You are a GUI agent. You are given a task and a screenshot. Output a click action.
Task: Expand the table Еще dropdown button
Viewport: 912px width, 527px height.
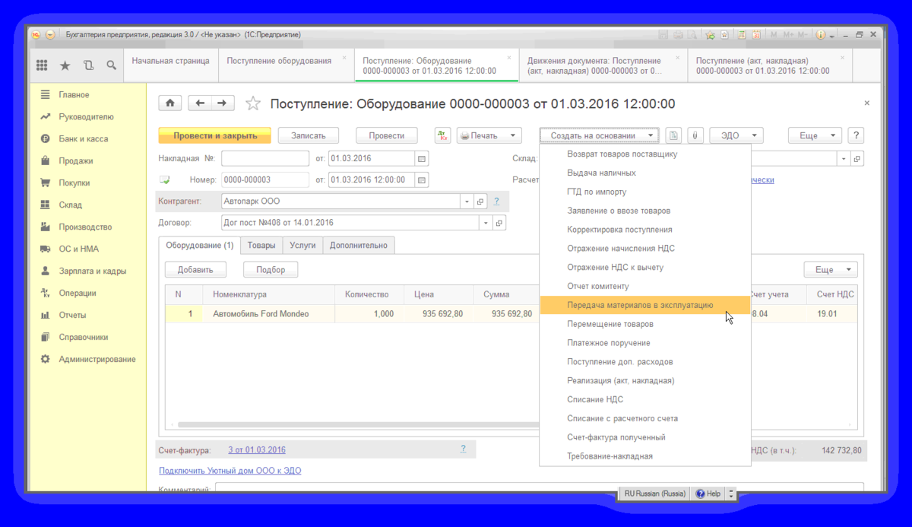(x=831, y=269)
